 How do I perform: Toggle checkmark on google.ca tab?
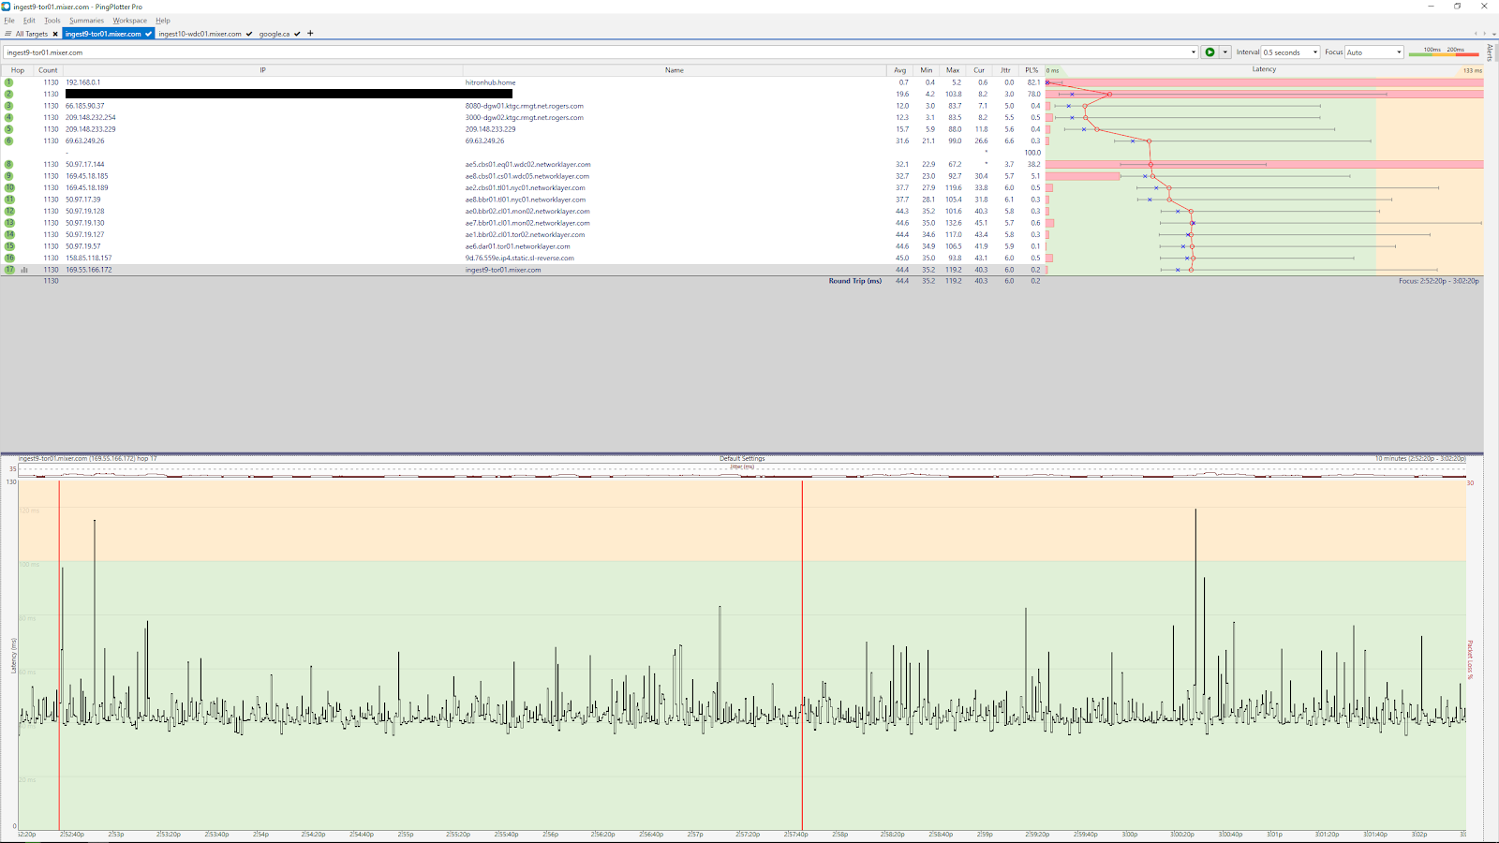coord(297,34)
